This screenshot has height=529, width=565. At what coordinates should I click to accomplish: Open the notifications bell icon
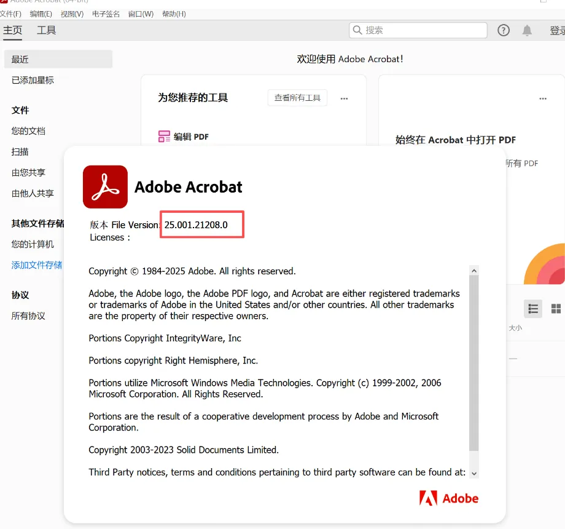[527, 30]
